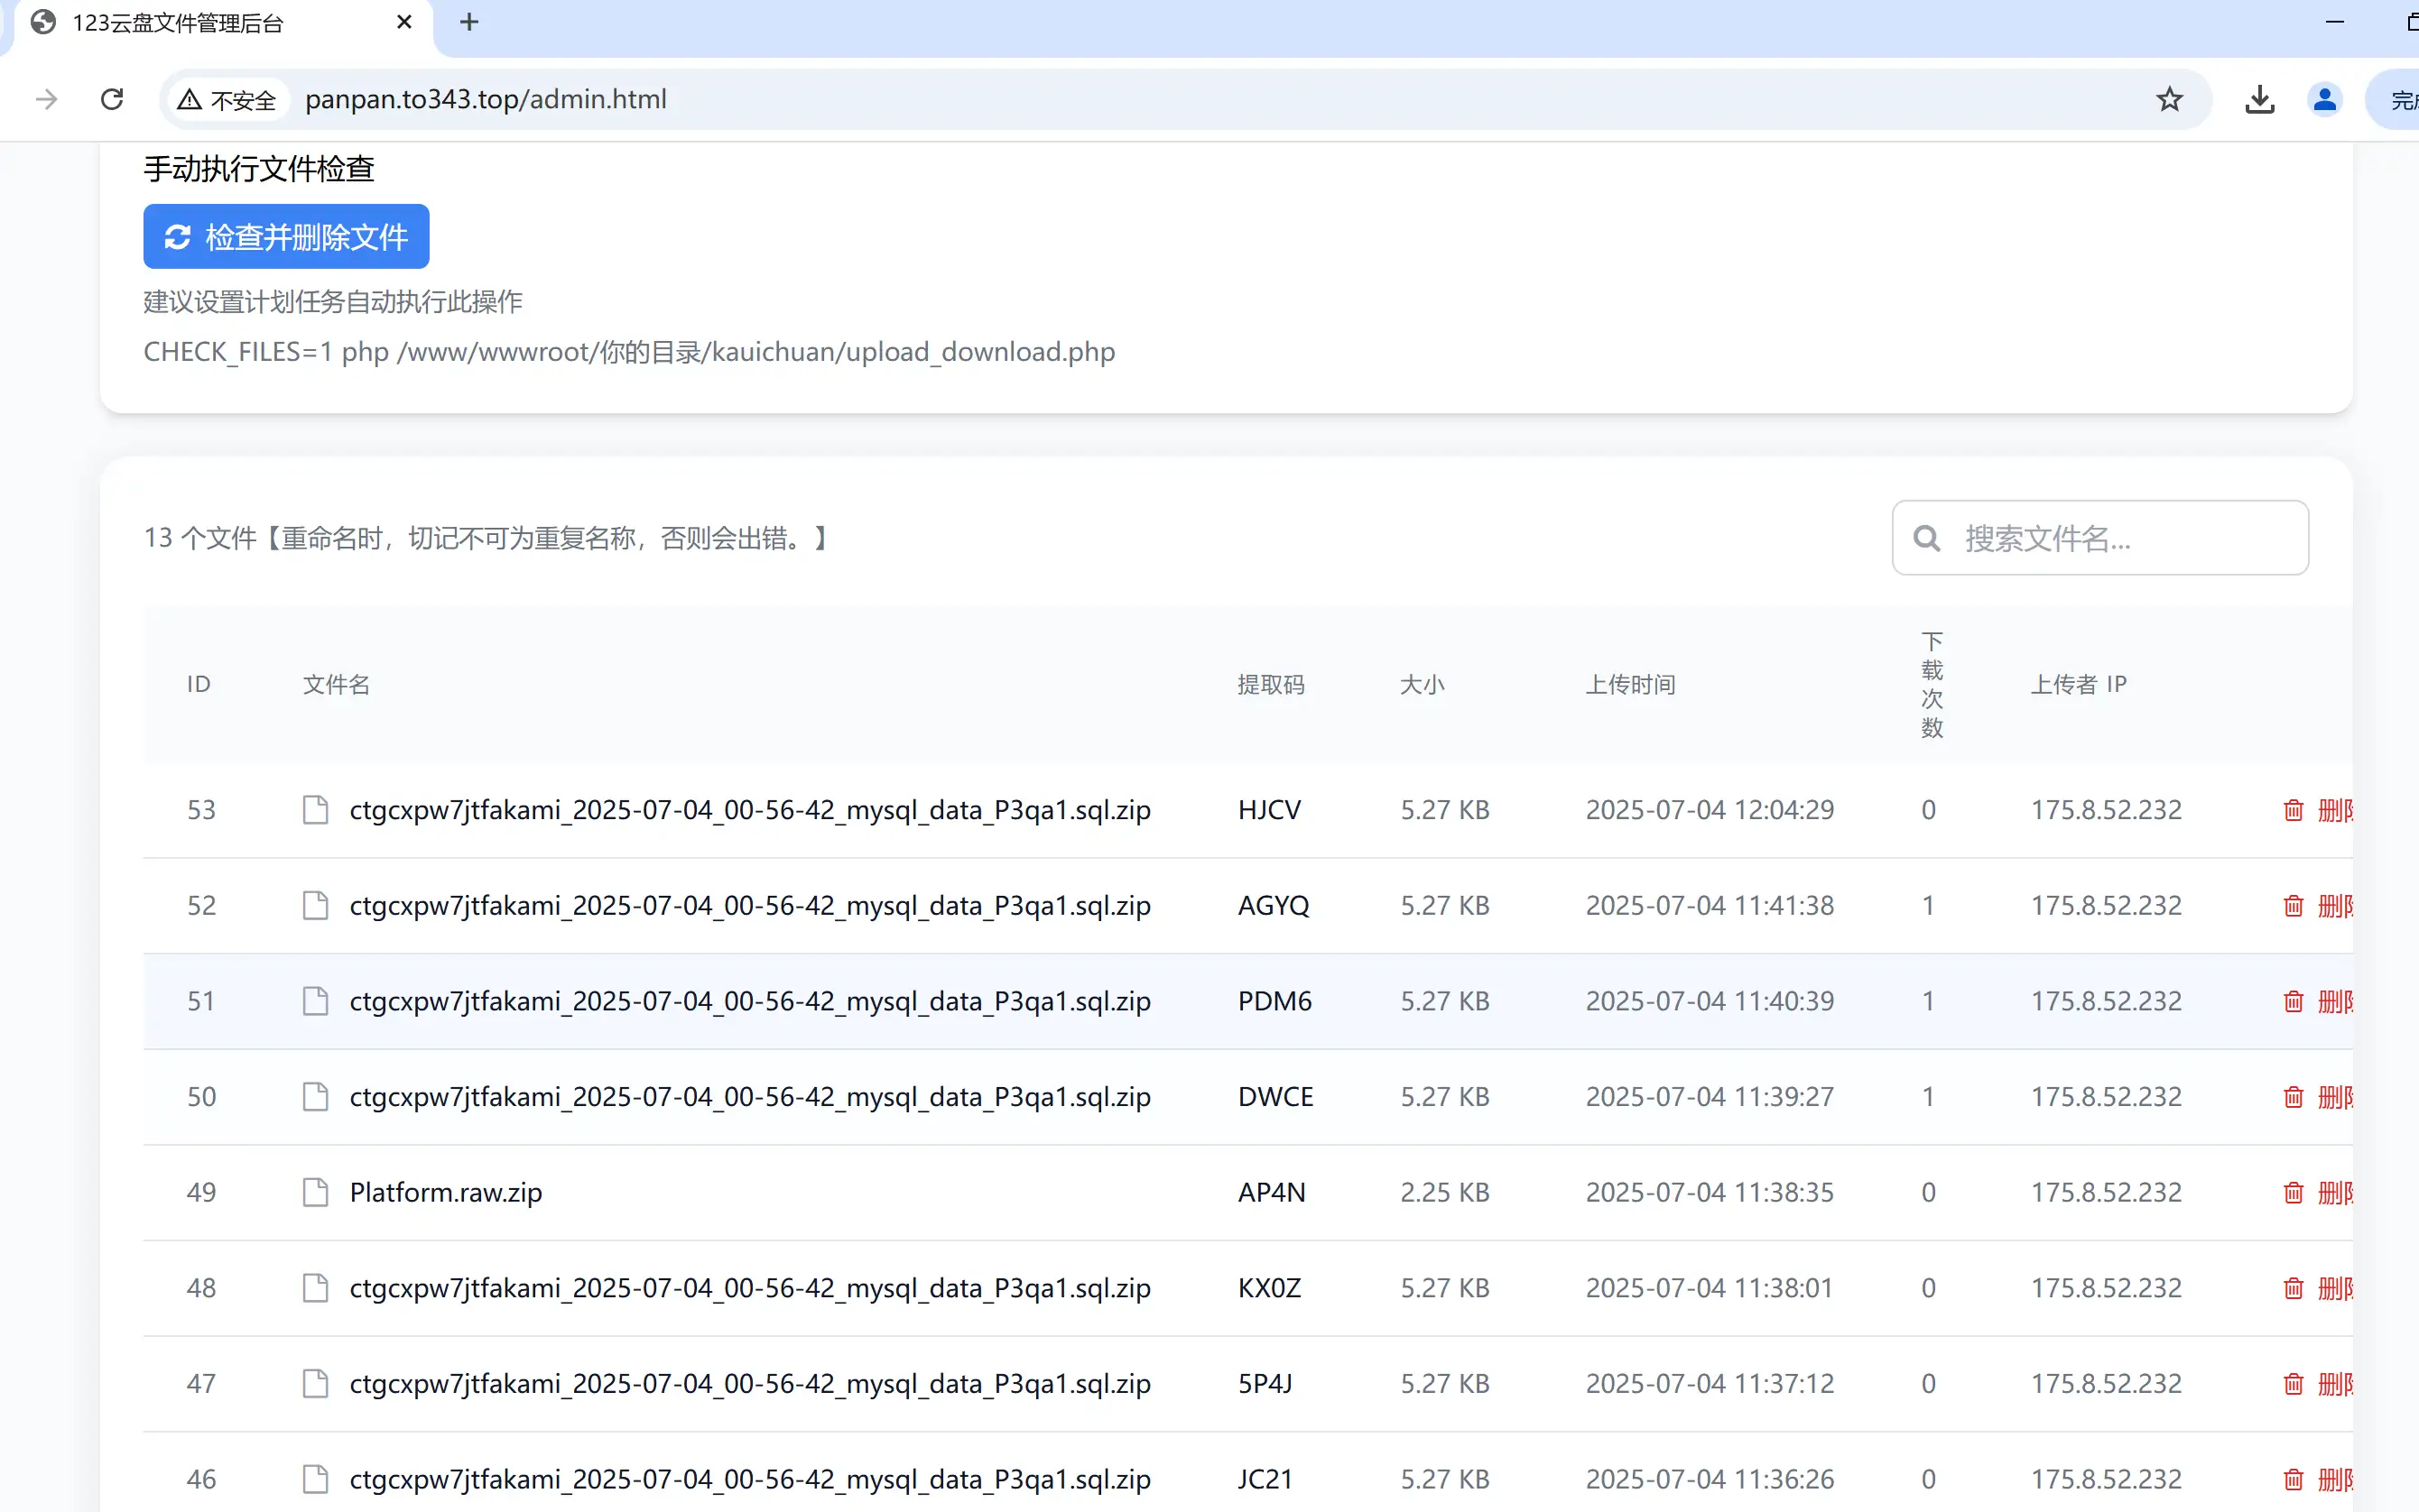Open the browser downloads icon

2259,99
